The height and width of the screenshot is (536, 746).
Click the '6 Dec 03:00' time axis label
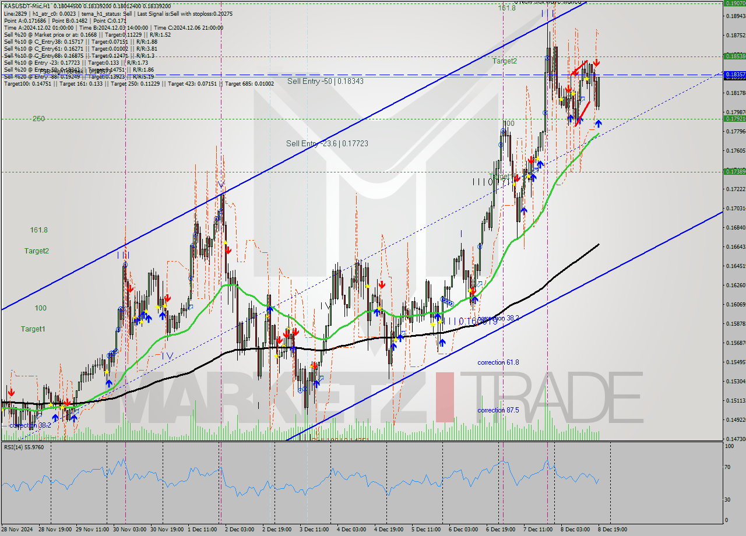point(465,529)
